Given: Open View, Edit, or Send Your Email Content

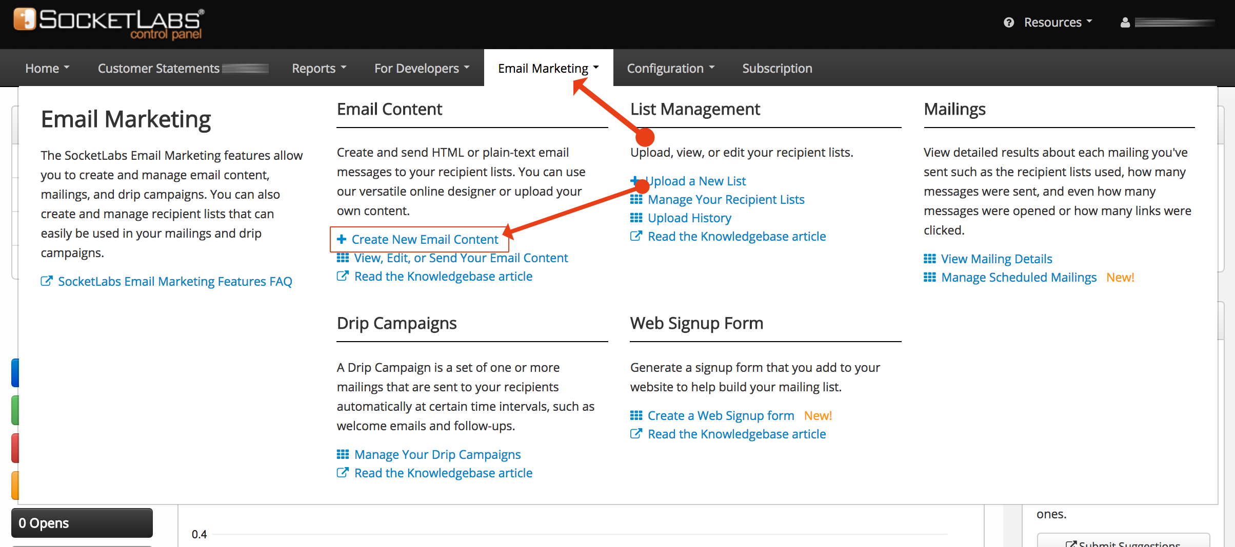Looking at the screenshot, I should (461, 258).
